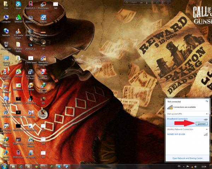Click English on the top language bar
Image resolution: width=212 pixels, height=169 pixels.
pyautogui.click(x=134, y=2)
